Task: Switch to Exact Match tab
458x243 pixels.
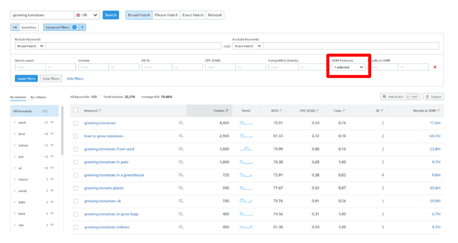Action: click(193, 15)
